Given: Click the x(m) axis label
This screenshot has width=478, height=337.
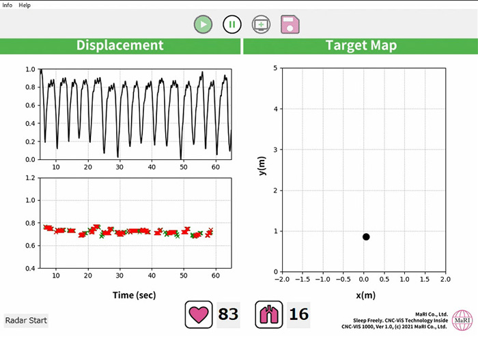Looking at the screenshot, I should coord(365,295).
